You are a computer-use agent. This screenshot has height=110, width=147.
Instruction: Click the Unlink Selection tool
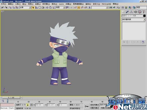click(14, 8)
